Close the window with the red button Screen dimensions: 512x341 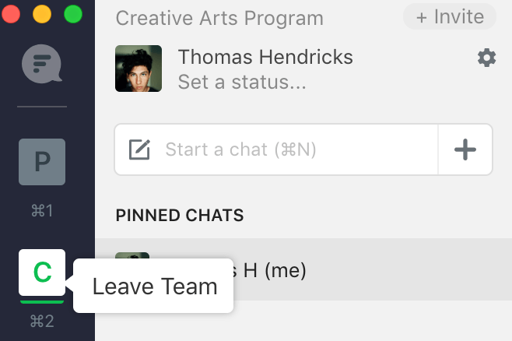11,14
